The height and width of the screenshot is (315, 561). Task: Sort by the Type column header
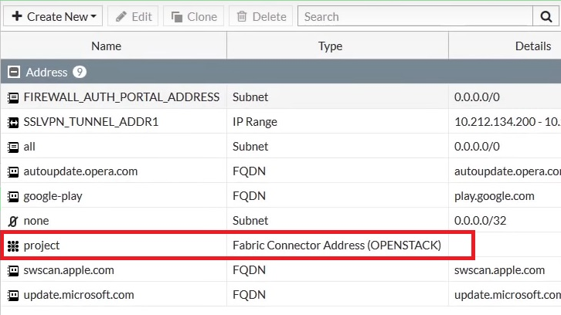pos(330,46)
